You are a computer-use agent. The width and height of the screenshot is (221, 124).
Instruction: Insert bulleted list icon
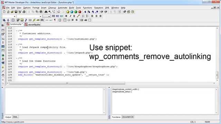point(87,16)
